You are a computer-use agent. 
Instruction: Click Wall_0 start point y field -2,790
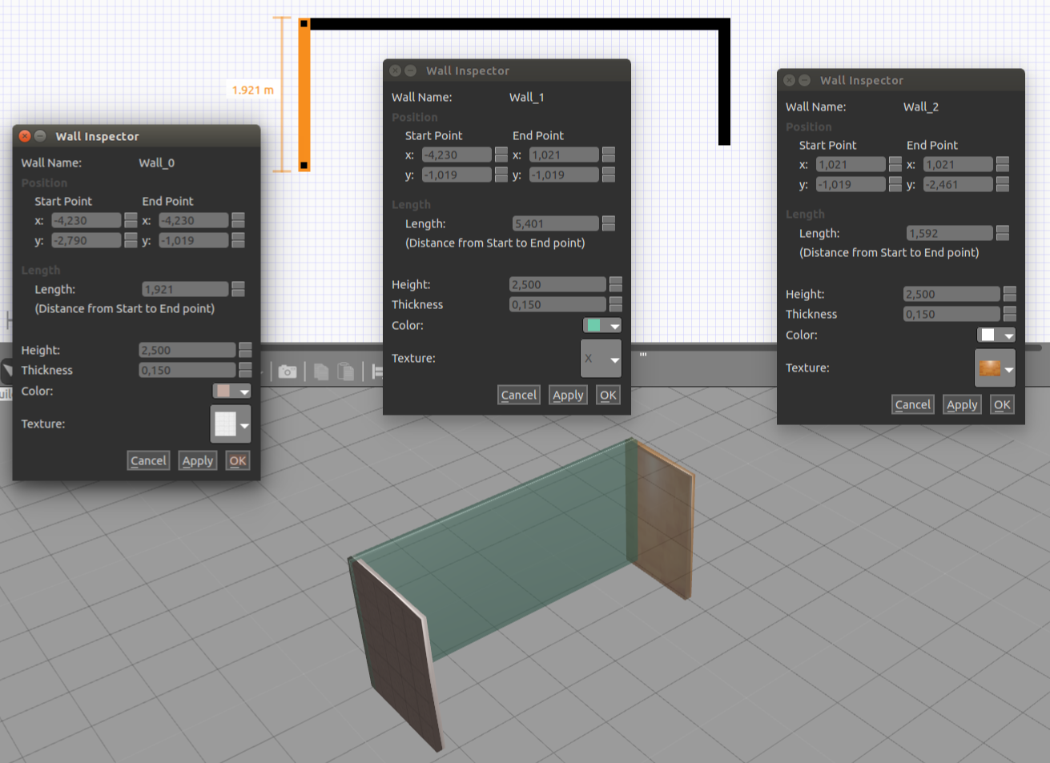pyautogui.click(x=86, y=240)
